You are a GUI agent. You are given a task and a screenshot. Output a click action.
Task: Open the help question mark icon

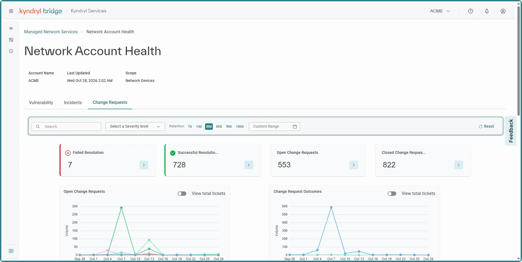471,11
